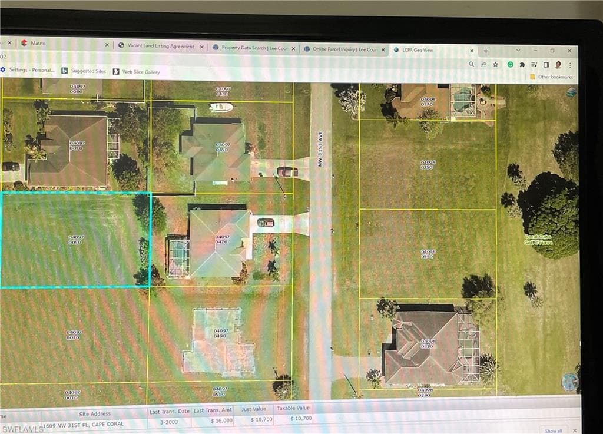Open the profile avatar in Chrome toolbar
Viewport: 603px width, 434px height.
tap(558, 65)
